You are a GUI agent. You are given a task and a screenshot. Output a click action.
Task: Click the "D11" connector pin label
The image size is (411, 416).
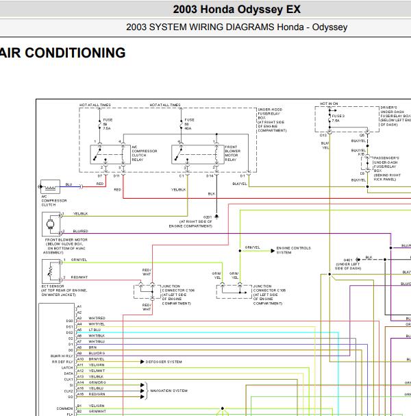(116, 176)
